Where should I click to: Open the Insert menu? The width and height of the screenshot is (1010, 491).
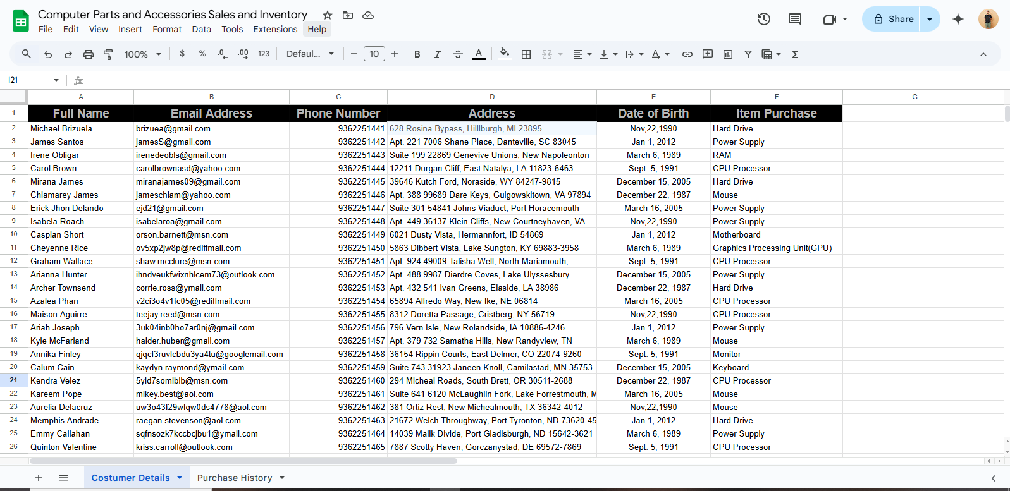pyautogui.click(x=130, y=29)
